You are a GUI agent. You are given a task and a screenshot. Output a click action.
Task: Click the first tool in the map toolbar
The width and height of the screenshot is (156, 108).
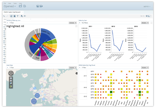pos(11,78)
